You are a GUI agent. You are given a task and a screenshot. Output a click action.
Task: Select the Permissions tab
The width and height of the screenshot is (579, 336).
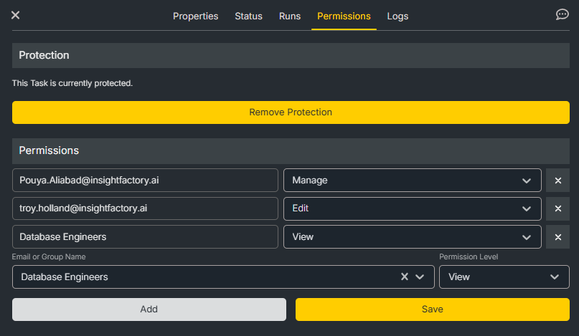click(344, 16)
